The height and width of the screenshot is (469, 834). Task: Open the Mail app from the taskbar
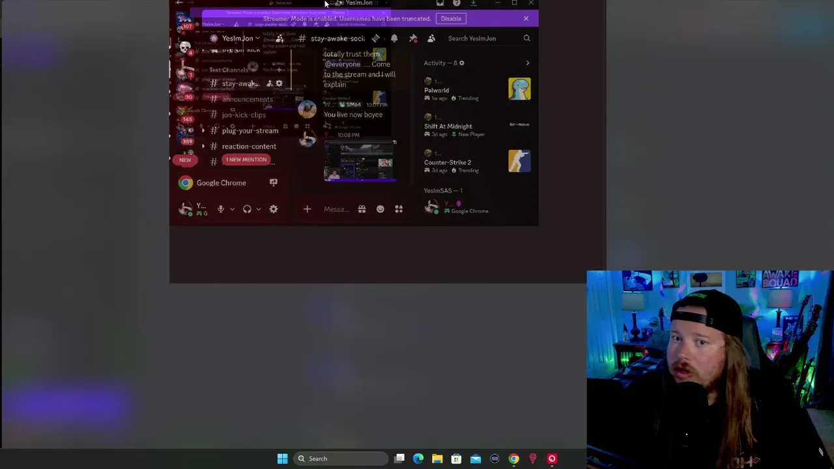(x=476, y=459)
